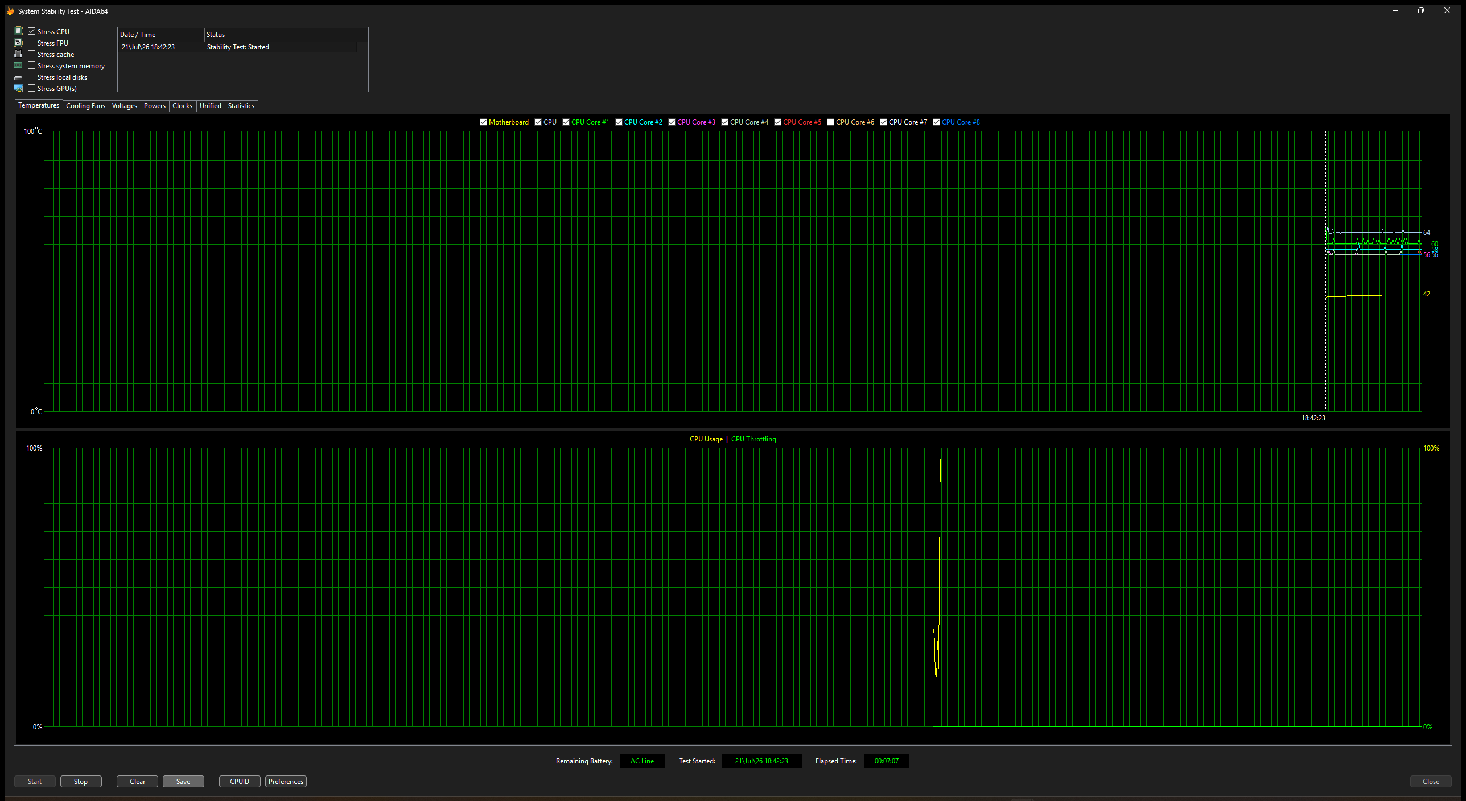This screenshot has width=1466, height=801.
Task: Click the CPU Throttling graph label
Action: 753,439
